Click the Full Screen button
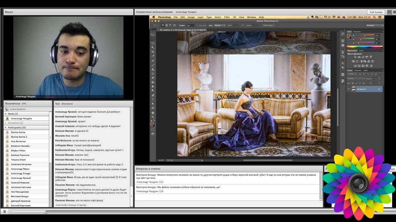396x222 pixels. (376, 12)
